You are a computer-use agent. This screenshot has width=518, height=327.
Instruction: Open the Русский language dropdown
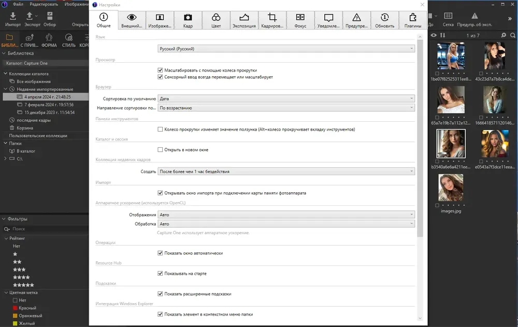point(286,49)
